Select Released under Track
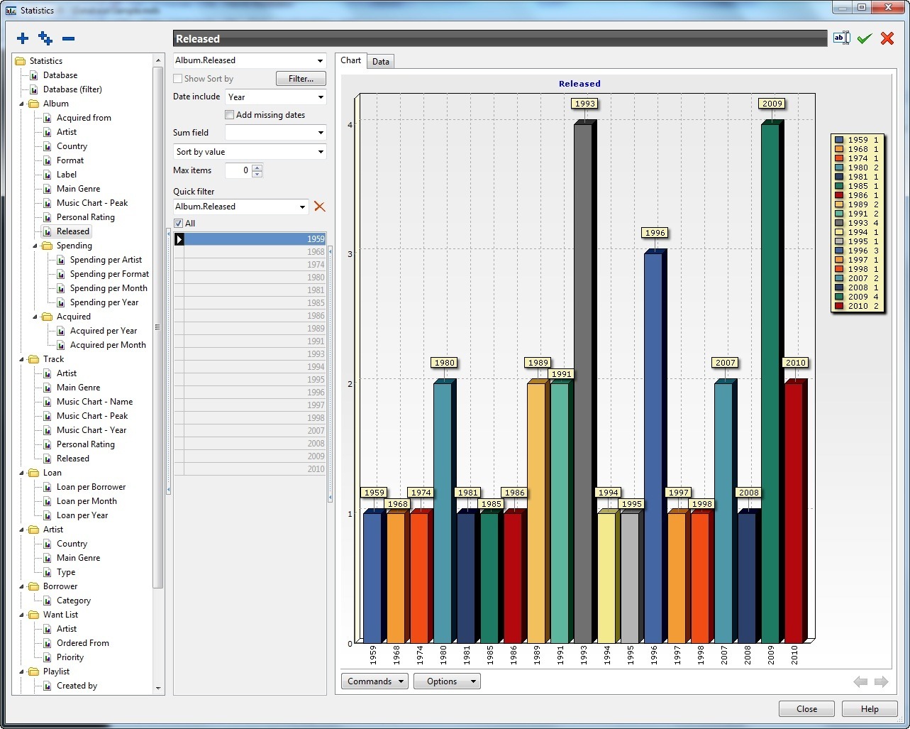 click(73, 459)
